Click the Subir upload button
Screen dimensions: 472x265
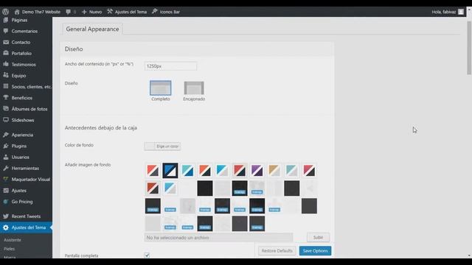click(x=318, y=237)
